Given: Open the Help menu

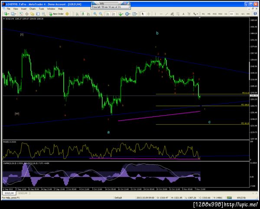Looking at the screenshot, I should [60, 9].
